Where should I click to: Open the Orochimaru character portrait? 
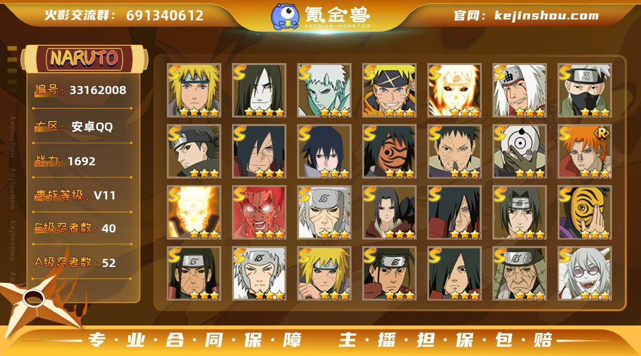259,91
